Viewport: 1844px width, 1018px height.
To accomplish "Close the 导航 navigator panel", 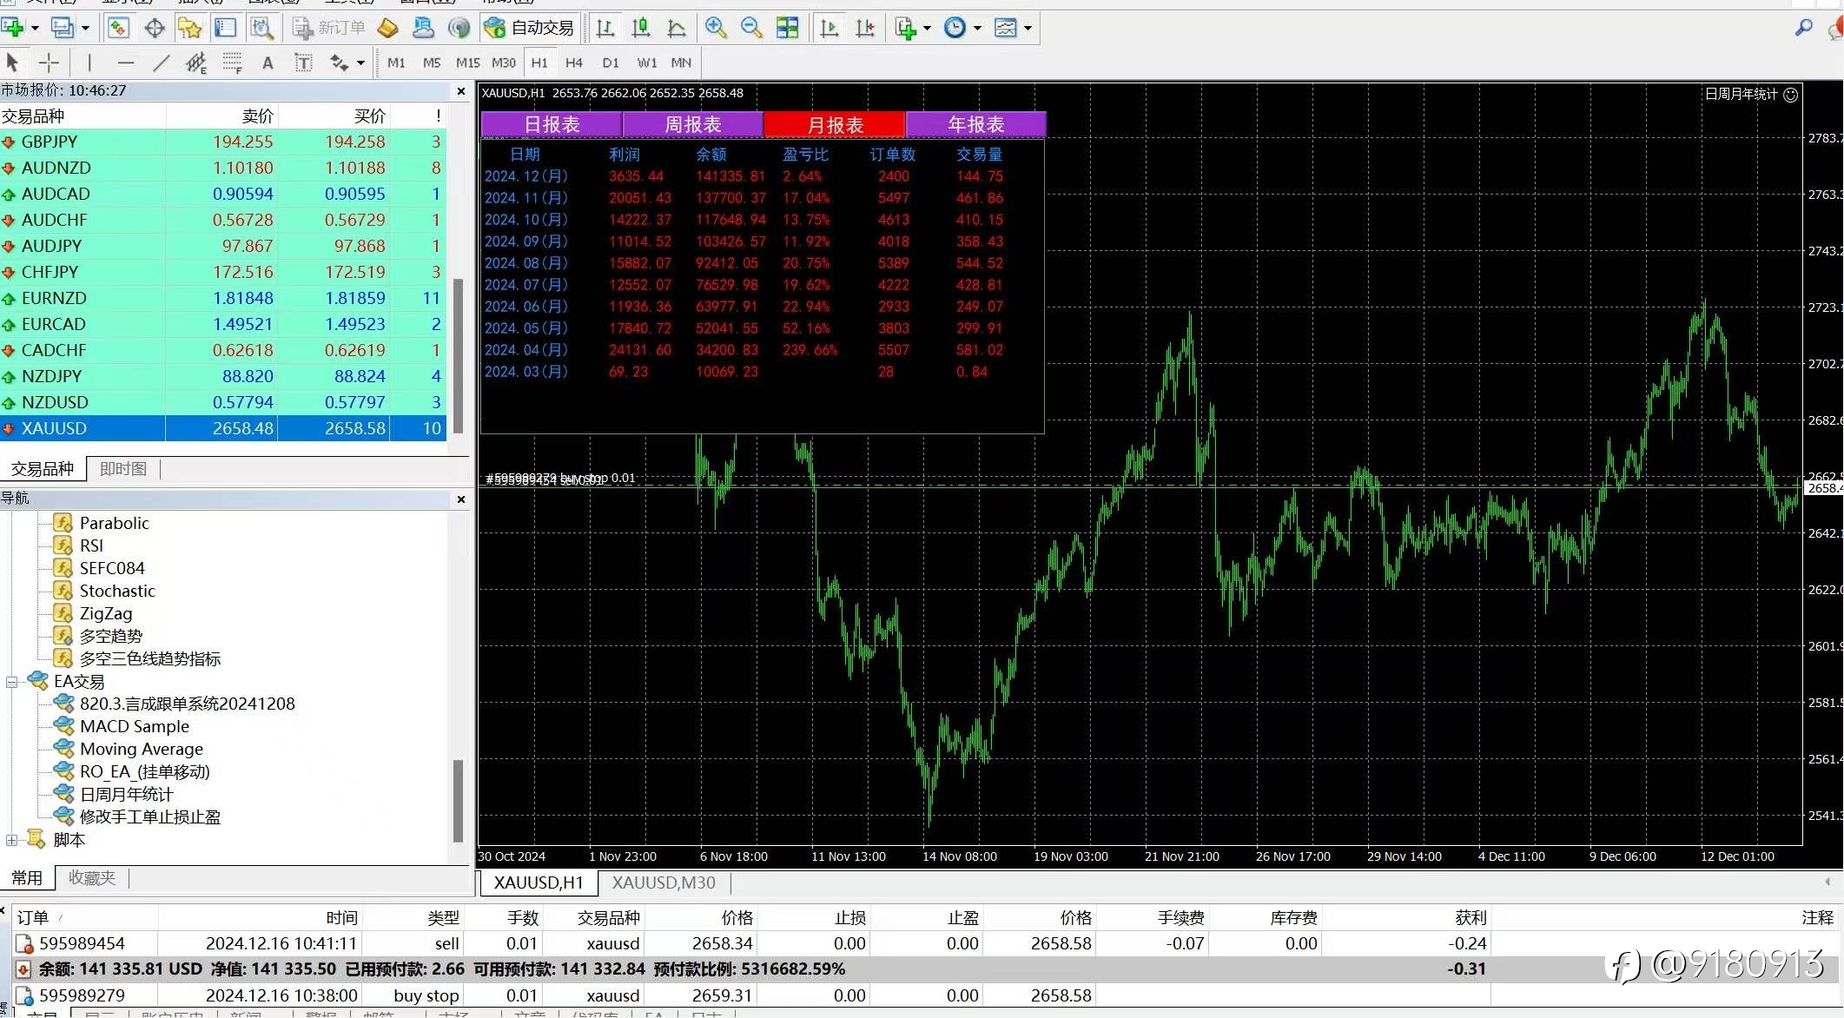I will coord(461,499).
